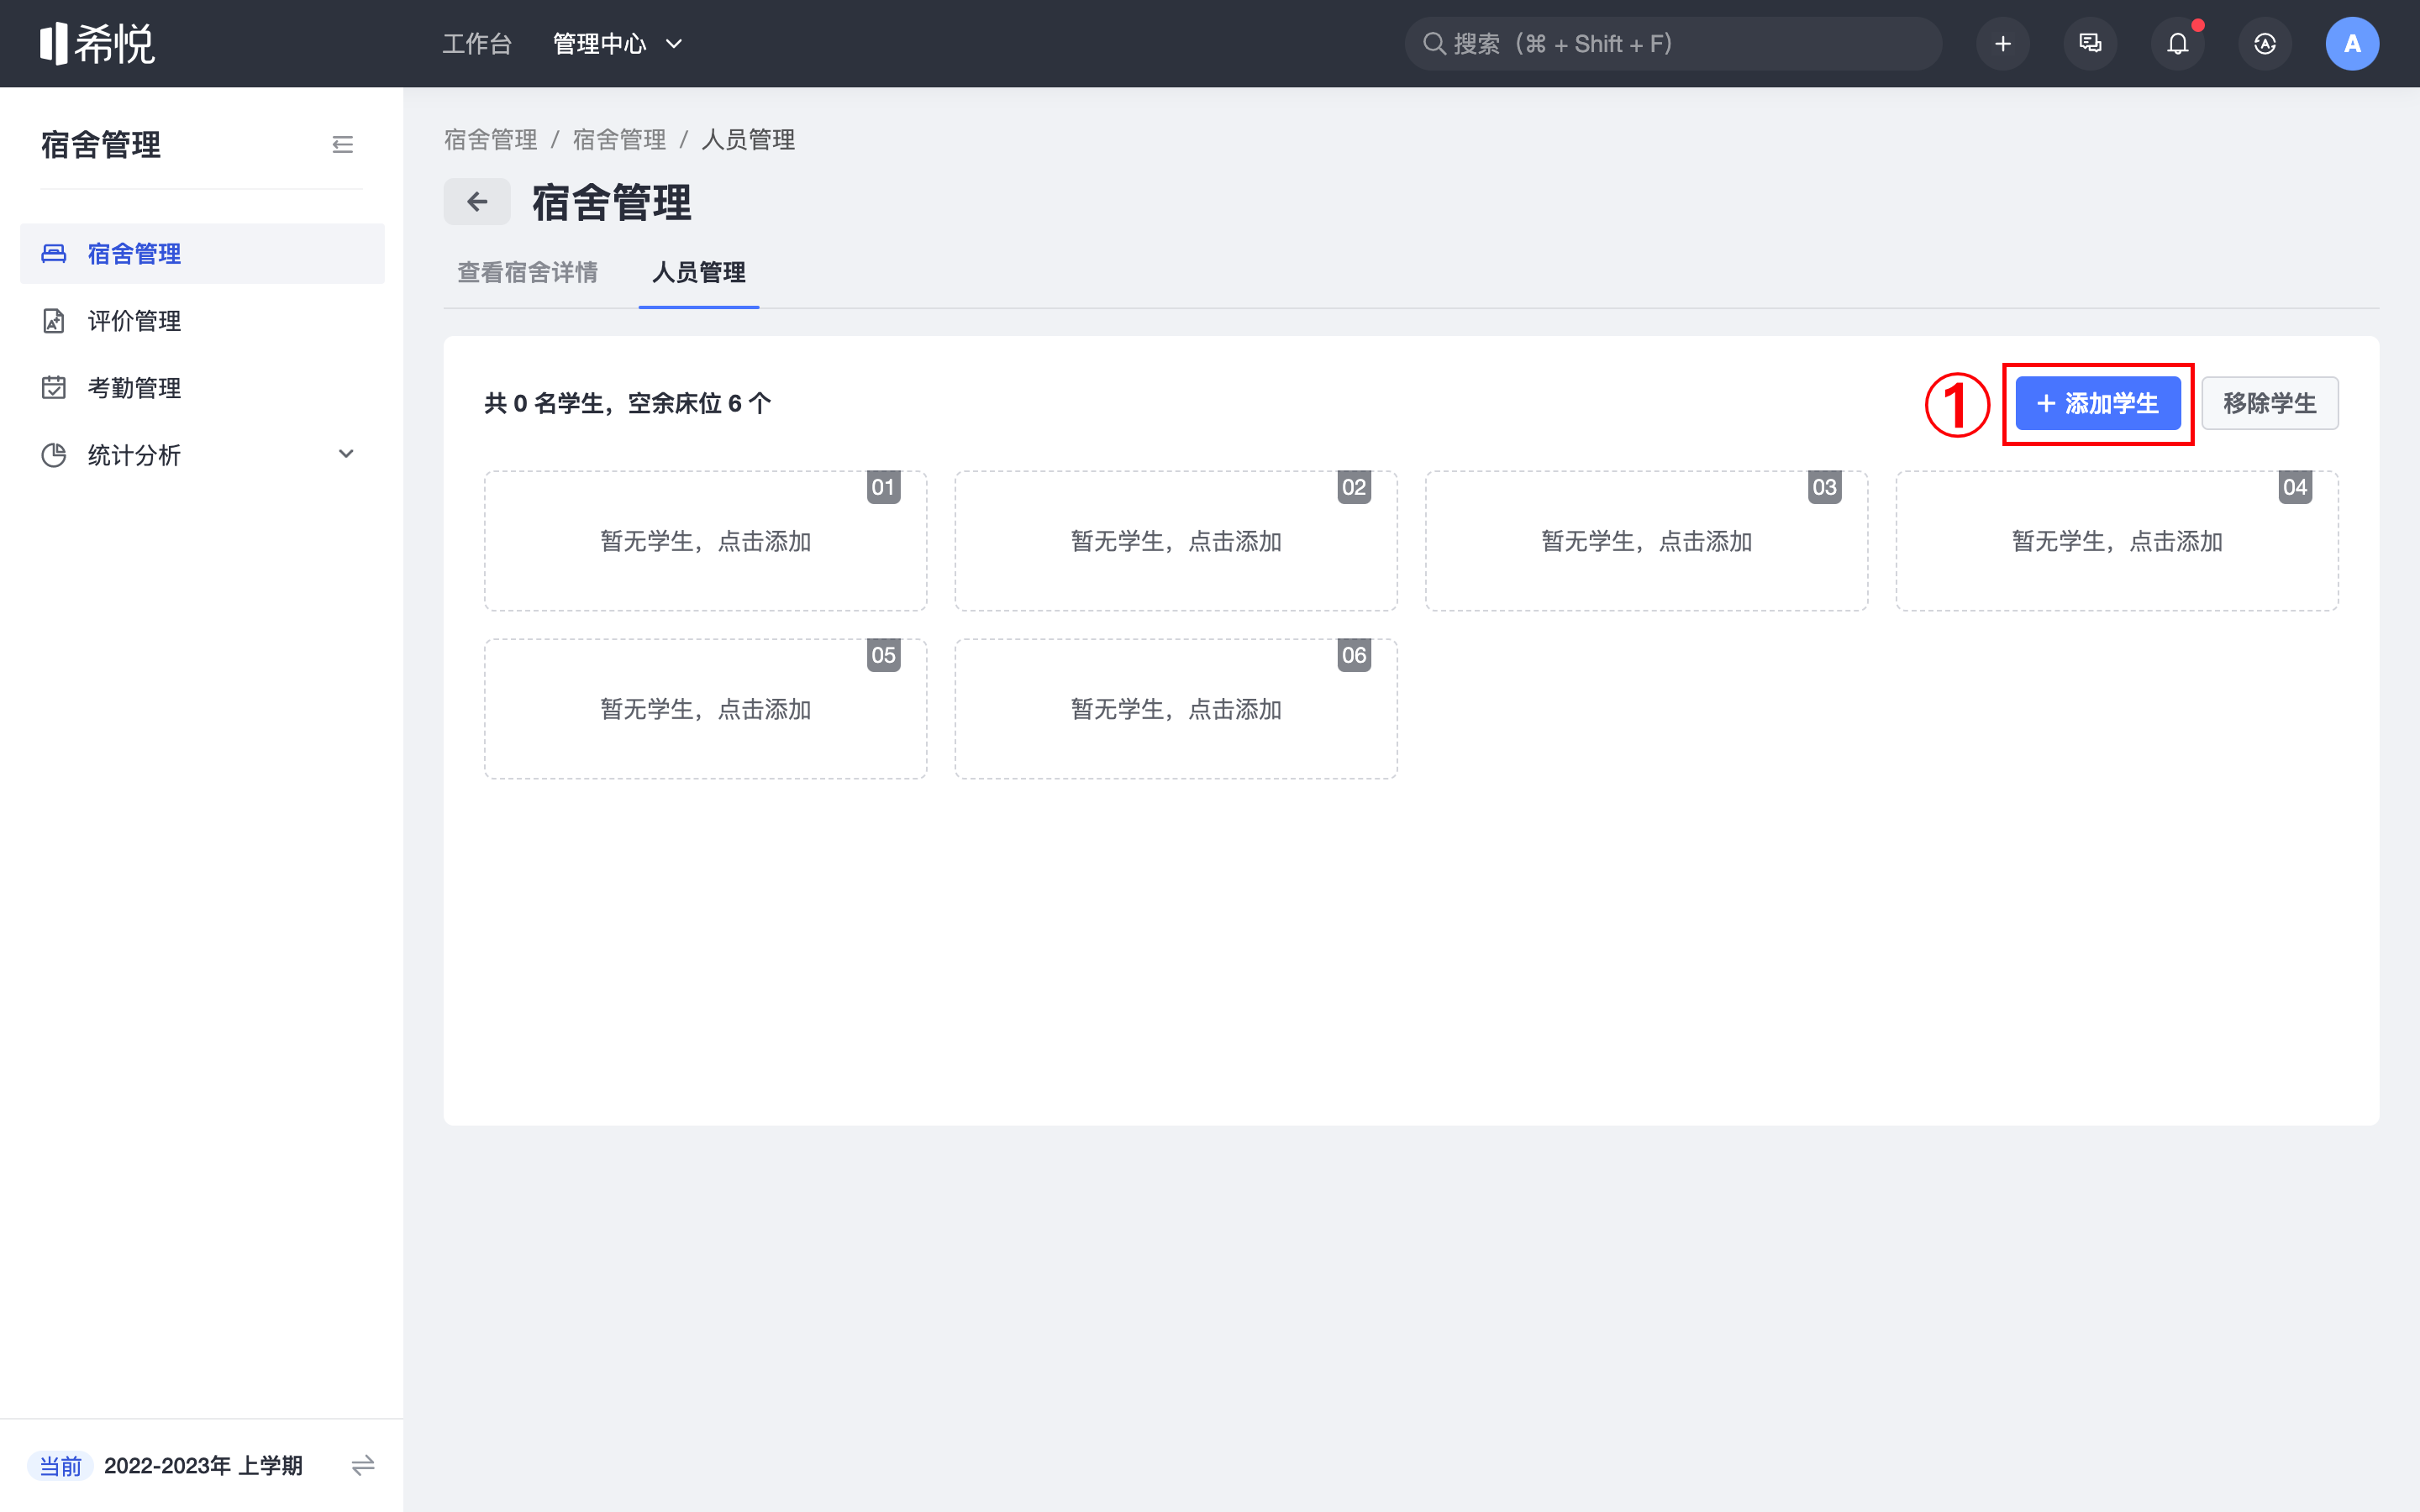
Task: Click the 希悦 logo
Action: point(97,43)
